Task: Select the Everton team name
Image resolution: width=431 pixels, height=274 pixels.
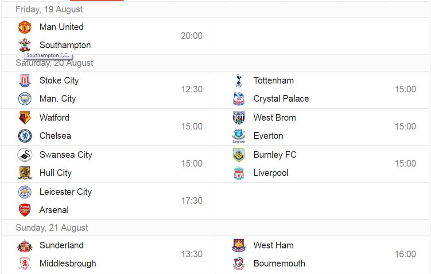Action: (268, 136)
